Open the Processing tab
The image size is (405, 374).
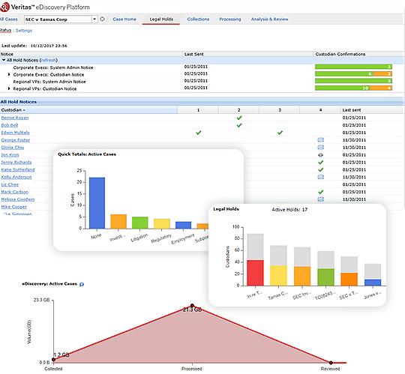click(230, 19)
